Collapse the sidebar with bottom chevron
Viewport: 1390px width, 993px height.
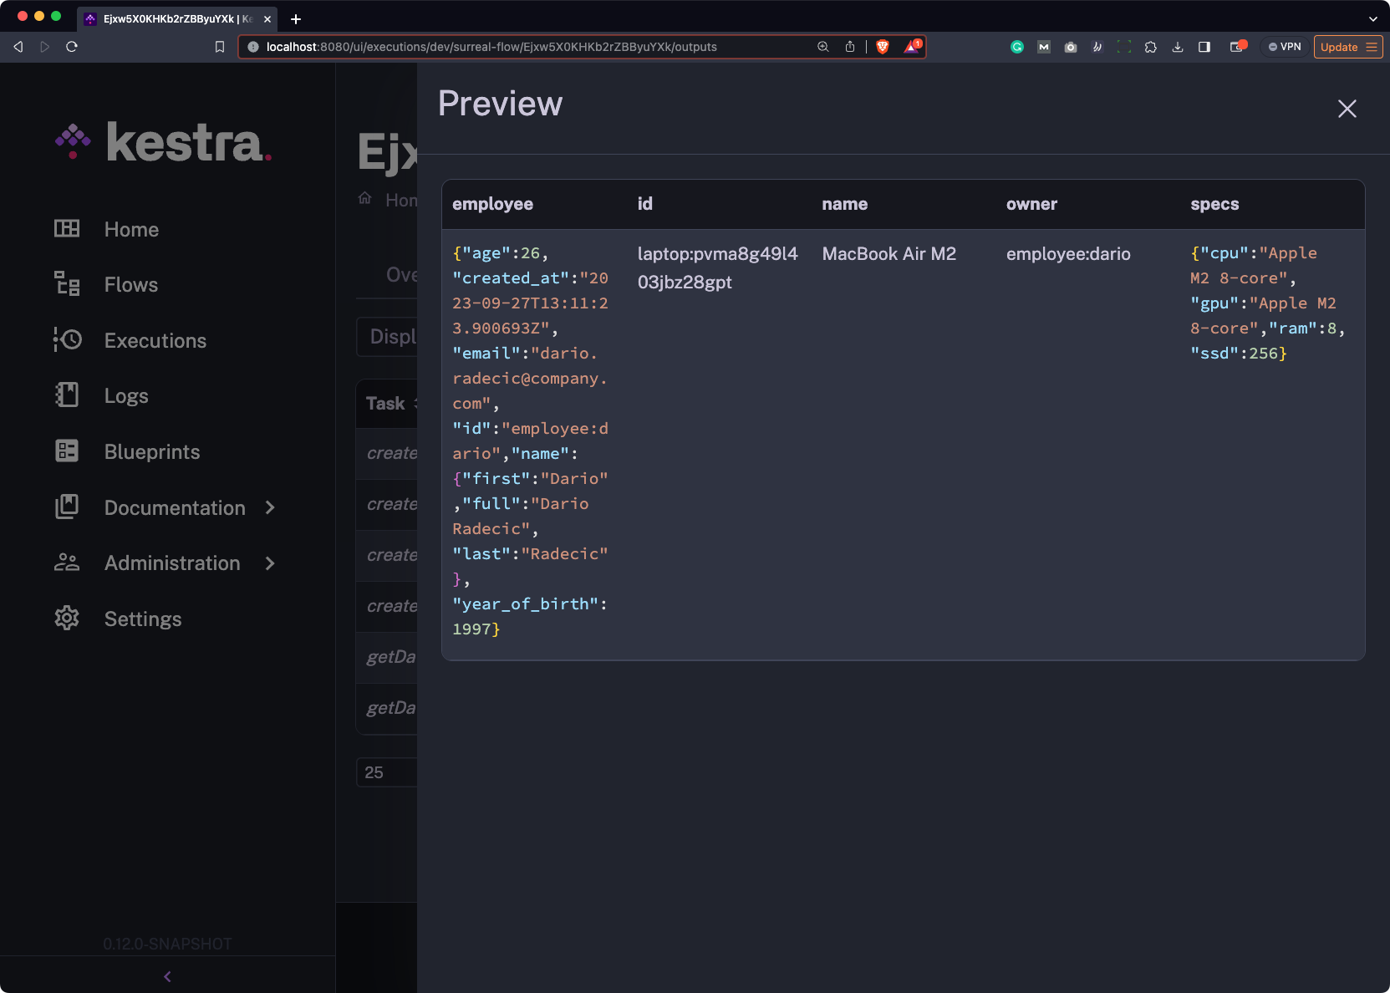coord(167,976)
